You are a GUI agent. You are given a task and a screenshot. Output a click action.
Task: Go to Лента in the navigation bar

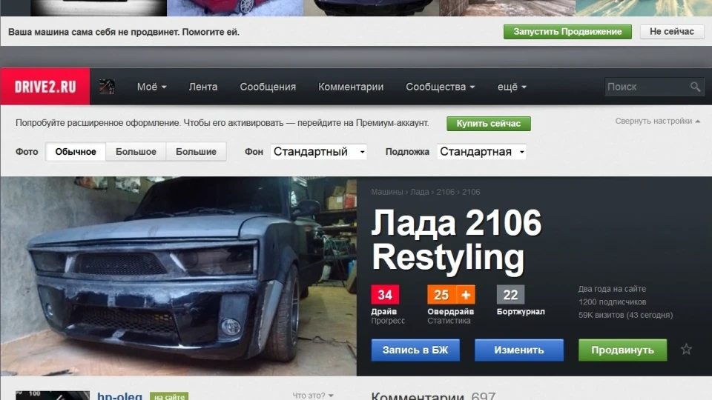pos(203,87)
